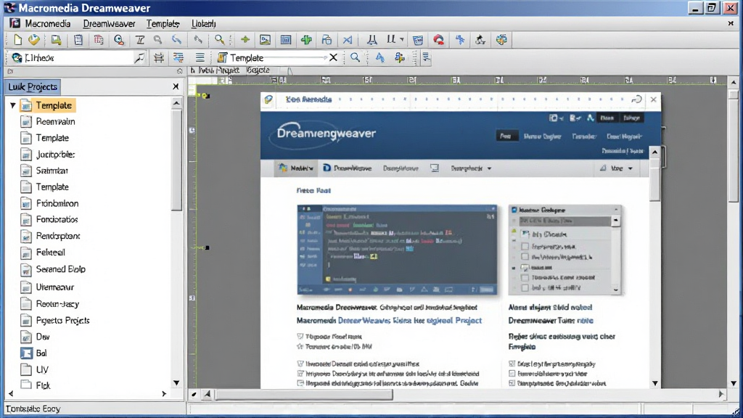The height and width of the screenshot is (418, 743).
Task: Switch to the Luik Projects panel tab
Action: pos(33,87)
